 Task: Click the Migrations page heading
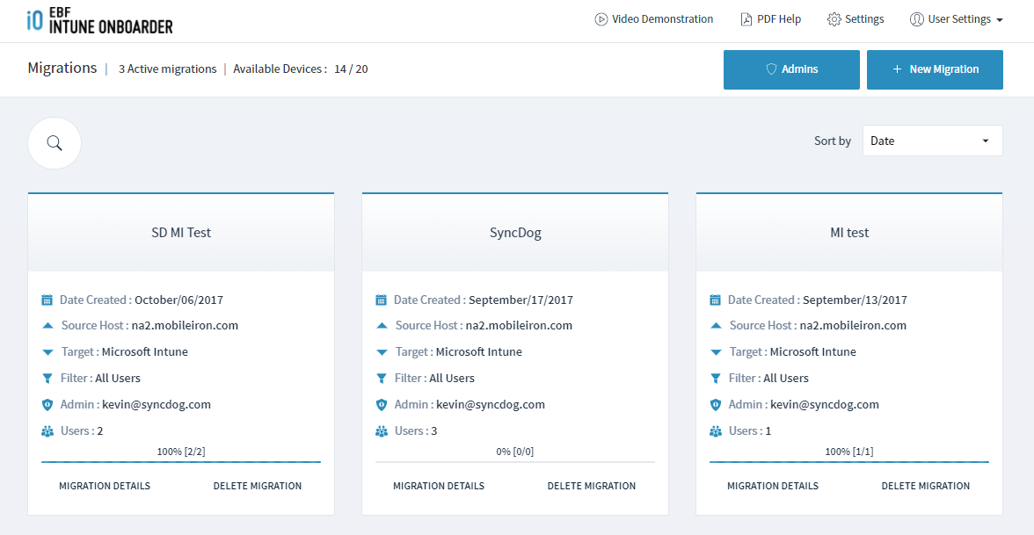62,68
